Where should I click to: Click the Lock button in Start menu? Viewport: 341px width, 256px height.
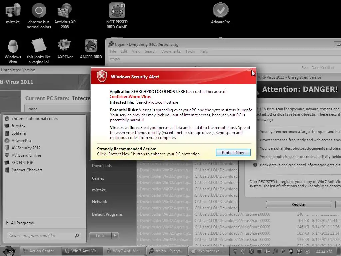pyautogui.click(x=100, y=235)
